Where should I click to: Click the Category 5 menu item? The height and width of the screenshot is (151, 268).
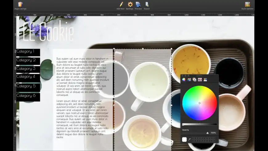(x=28, y=87)
